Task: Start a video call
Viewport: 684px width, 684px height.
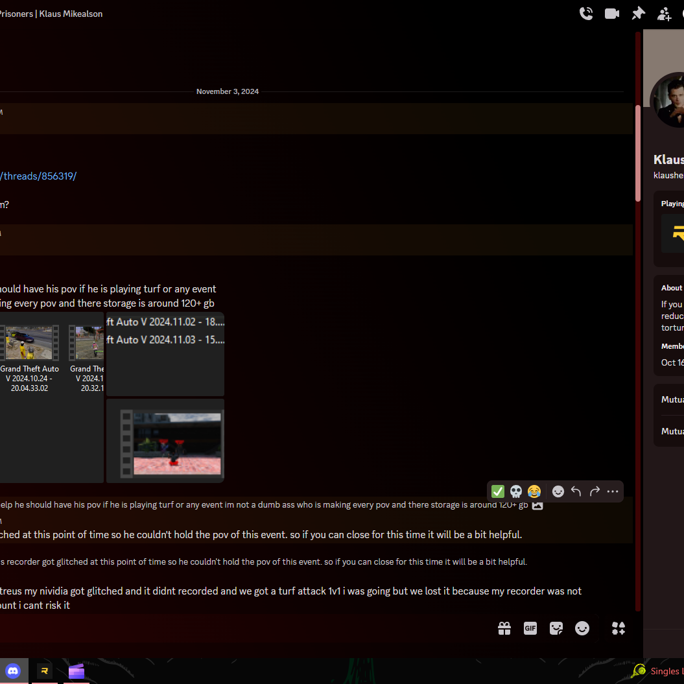Action: pos(612,14)
